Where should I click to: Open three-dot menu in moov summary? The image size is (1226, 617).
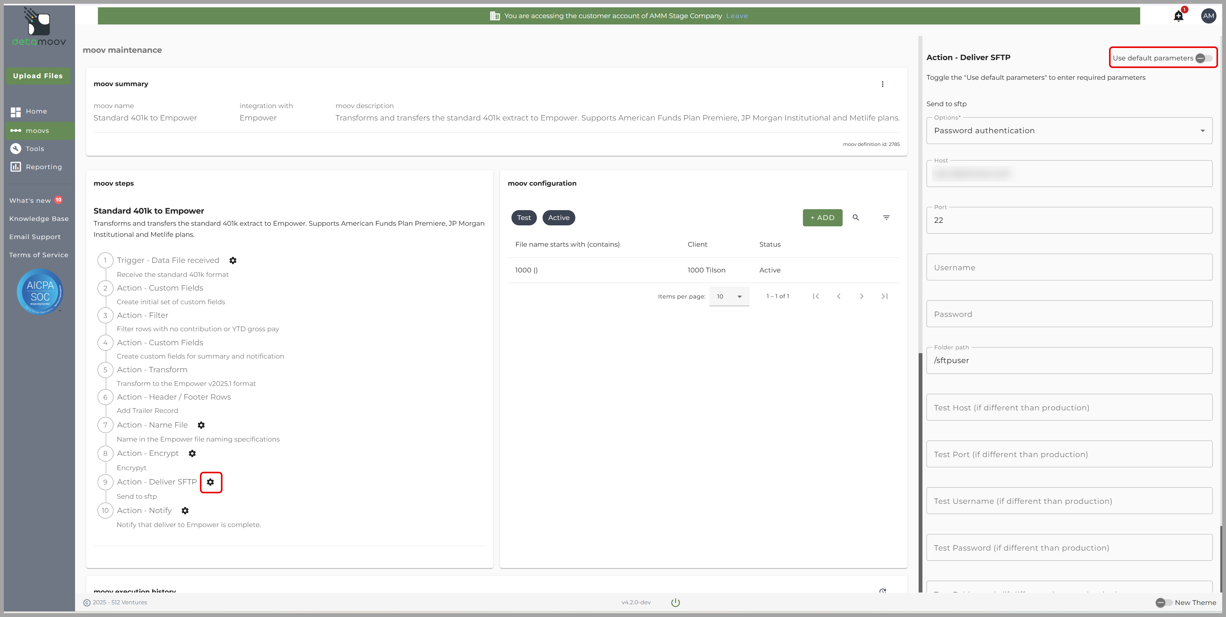click(882, 84)
